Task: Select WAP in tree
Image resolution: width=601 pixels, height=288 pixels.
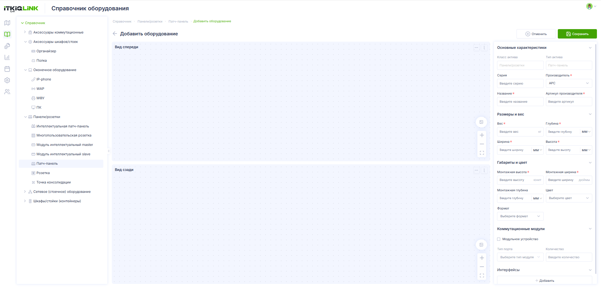Action: (40, 89)
